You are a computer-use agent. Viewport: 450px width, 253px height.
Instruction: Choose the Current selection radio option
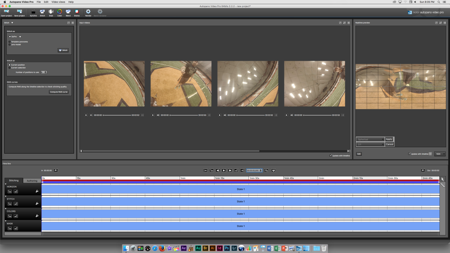10,67
